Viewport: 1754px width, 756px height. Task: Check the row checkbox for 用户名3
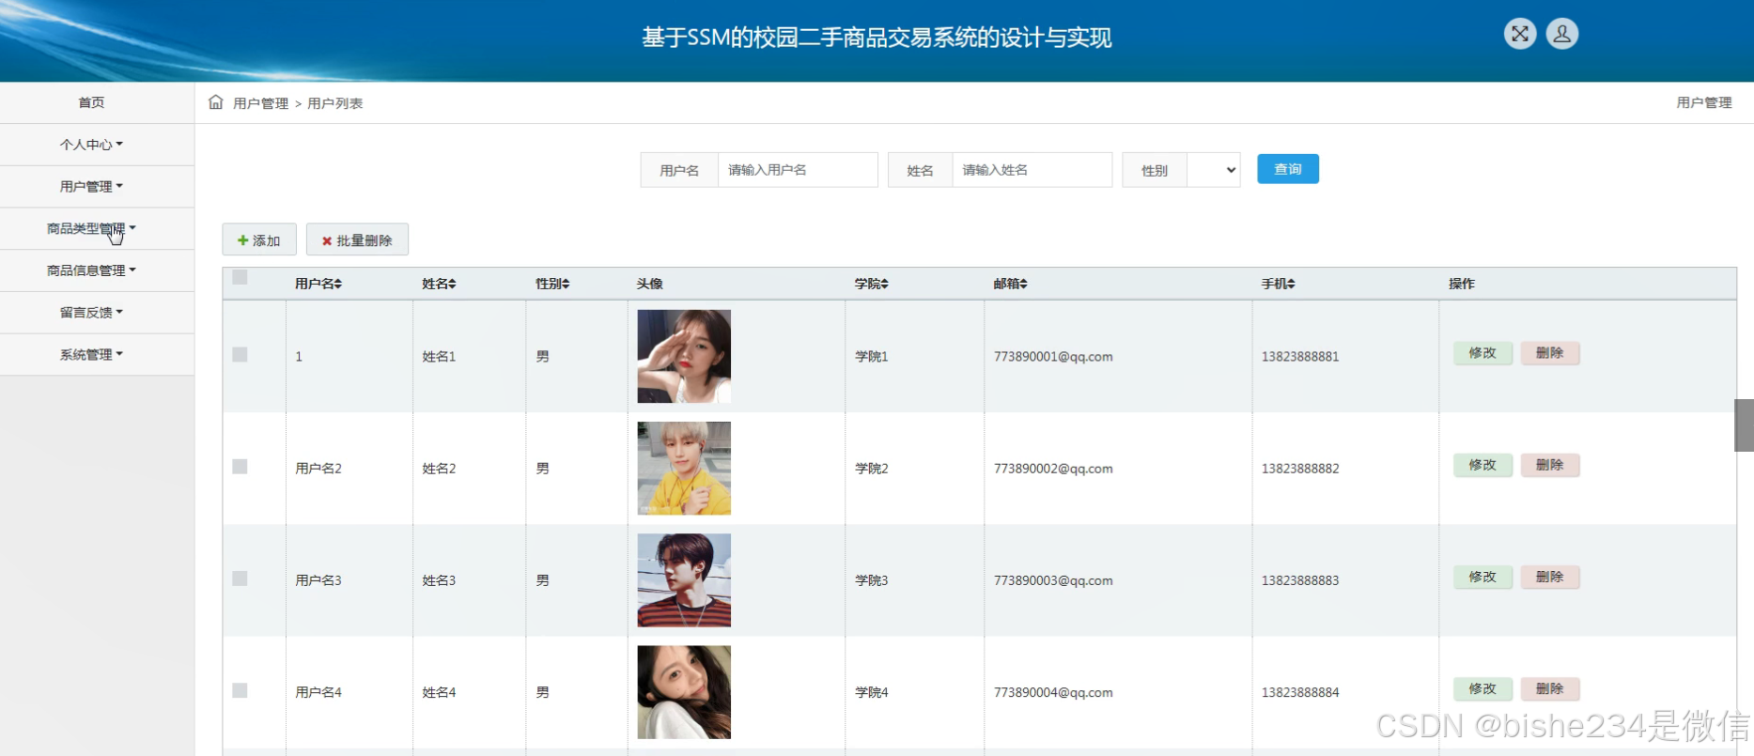pyautogui.click(x=240, y=579)
